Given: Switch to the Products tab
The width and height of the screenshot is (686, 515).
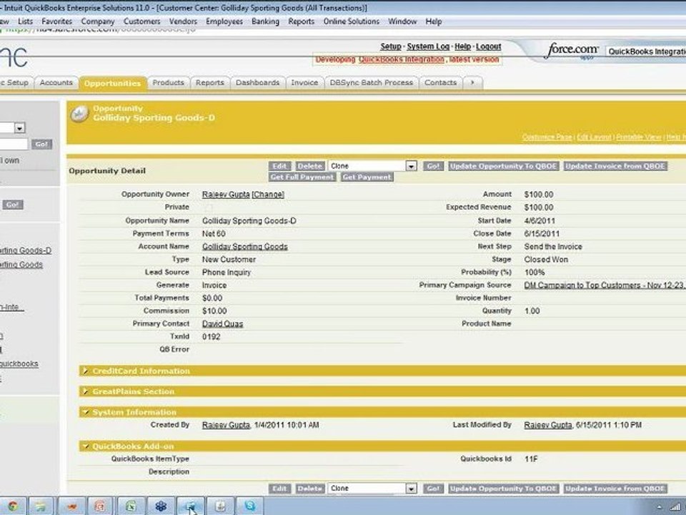Looking at the screenshot, I should pyautogui.click(x=169, y=82).
